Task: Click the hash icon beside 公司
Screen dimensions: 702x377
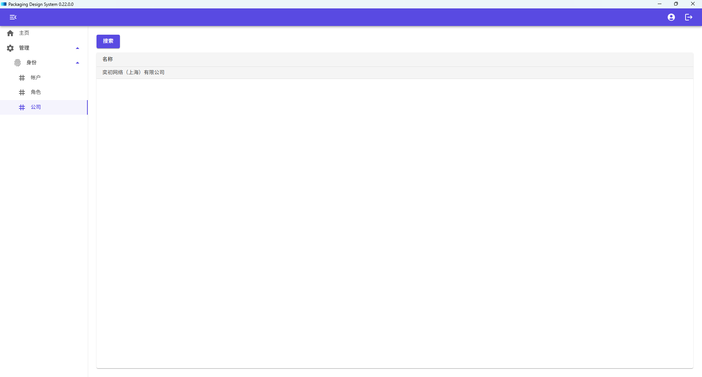Action: point(22,107)
